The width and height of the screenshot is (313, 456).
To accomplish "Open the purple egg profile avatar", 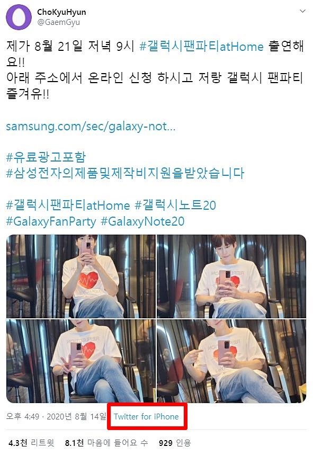I will click(19, 17).
